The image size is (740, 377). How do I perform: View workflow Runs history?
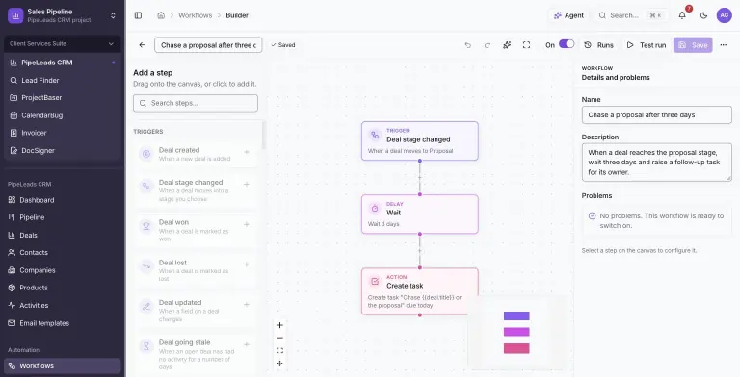click(x=599, y=45)
